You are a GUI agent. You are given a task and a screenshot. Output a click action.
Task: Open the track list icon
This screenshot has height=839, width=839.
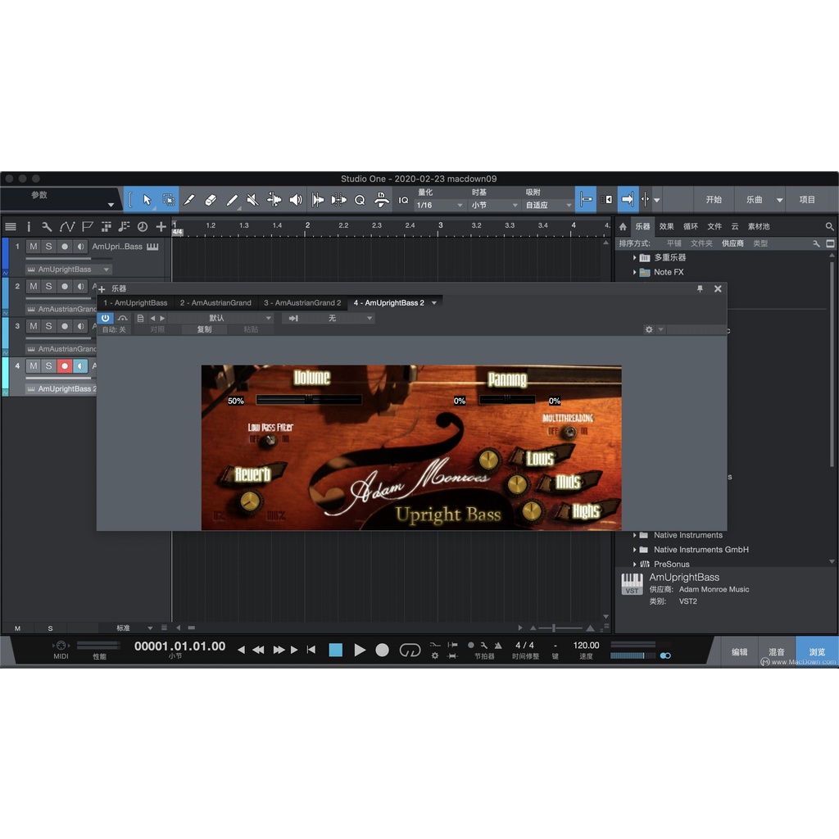coord(11,227)
